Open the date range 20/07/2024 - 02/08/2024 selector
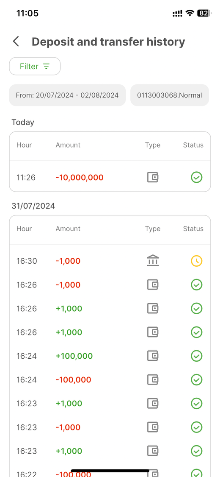This screenshot has height=477, width=220. pos(67,95)
